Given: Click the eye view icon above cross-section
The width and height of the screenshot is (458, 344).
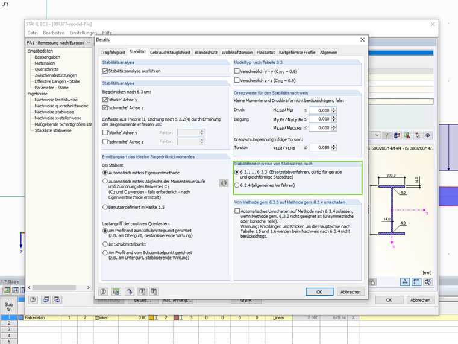Looking at the screenshot, I should (428, 136).
